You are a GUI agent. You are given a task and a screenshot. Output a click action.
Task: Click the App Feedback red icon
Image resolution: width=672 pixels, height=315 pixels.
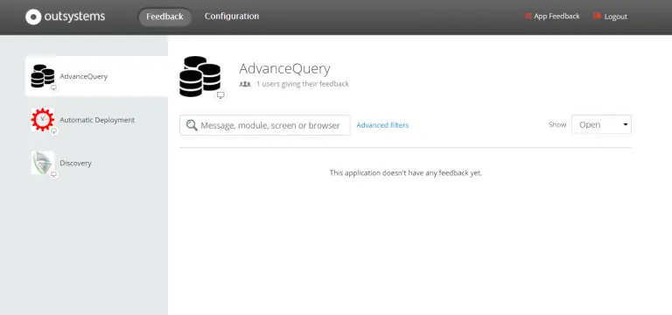tap(528, 17)
